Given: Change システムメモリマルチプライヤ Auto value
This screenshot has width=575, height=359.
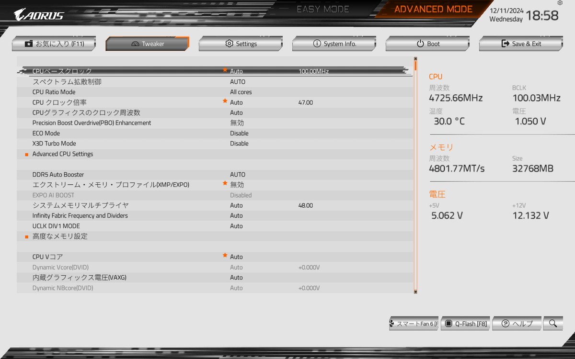Looking at the screenshot, I should pos(236,205).
